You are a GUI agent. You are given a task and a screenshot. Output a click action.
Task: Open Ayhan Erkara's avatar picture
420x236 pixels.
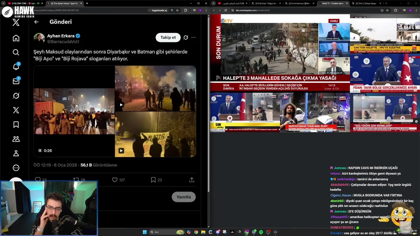coord(39,38)
